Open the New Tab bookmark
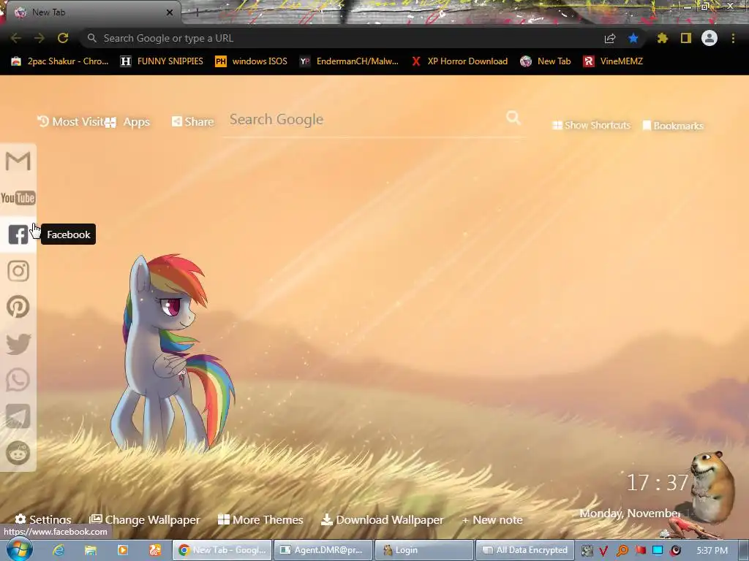Image resolution: width=749 pixels, height=561 pixels. click(x=546, y=61)
